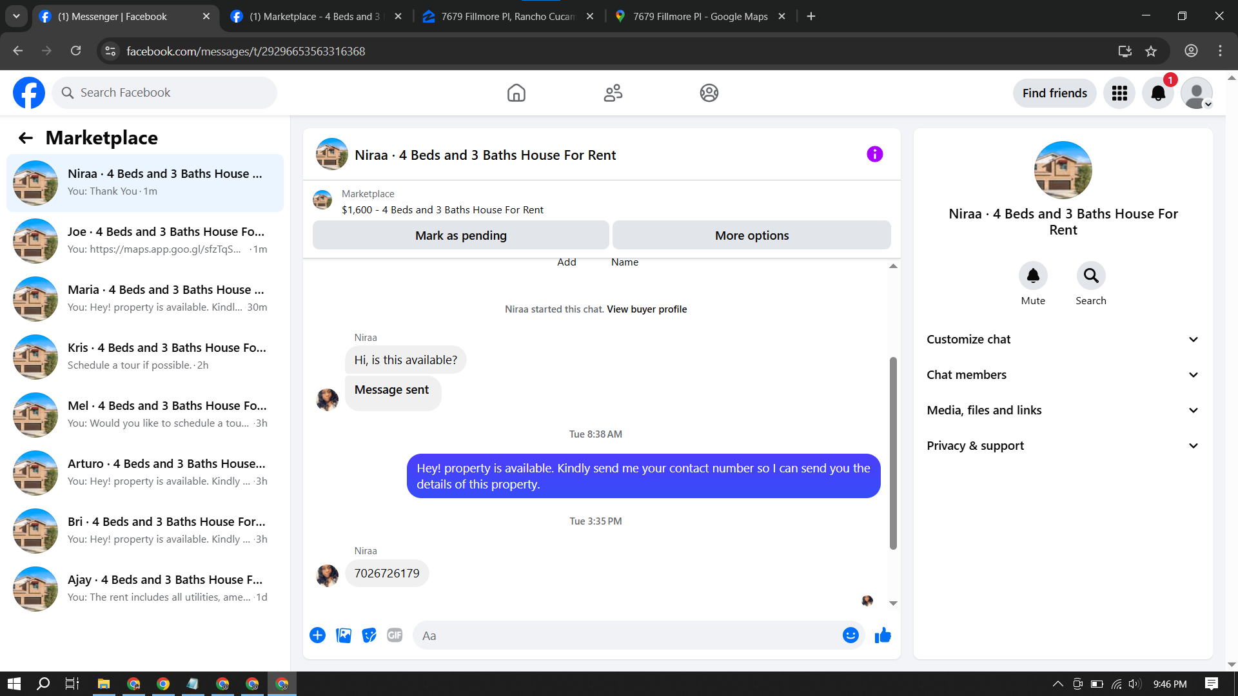Switch to Marketplace 4 Beds browser tab

[x=314, y=16]
